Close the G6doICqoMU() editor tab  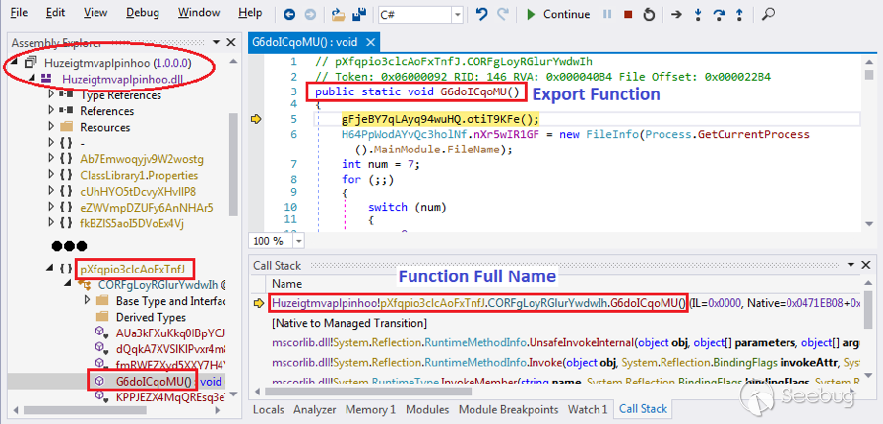368,43
